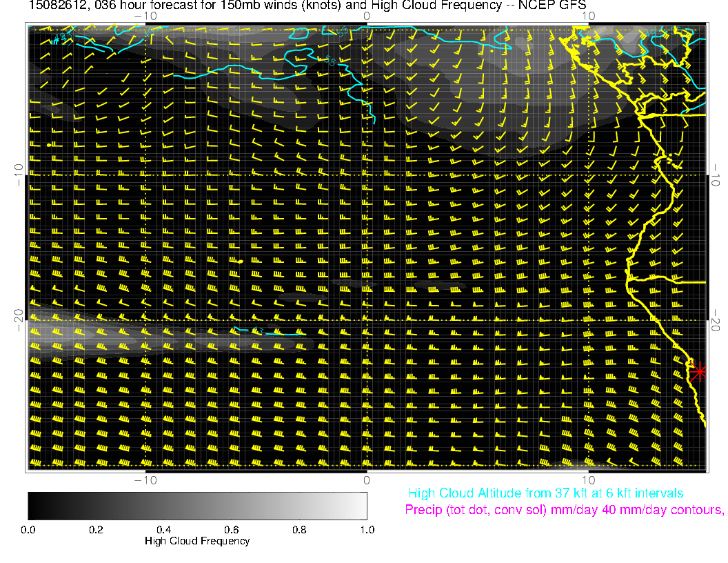Click the magenta 'Precip' legend text
Screen dimensions: 728x563
click(564, 511)
